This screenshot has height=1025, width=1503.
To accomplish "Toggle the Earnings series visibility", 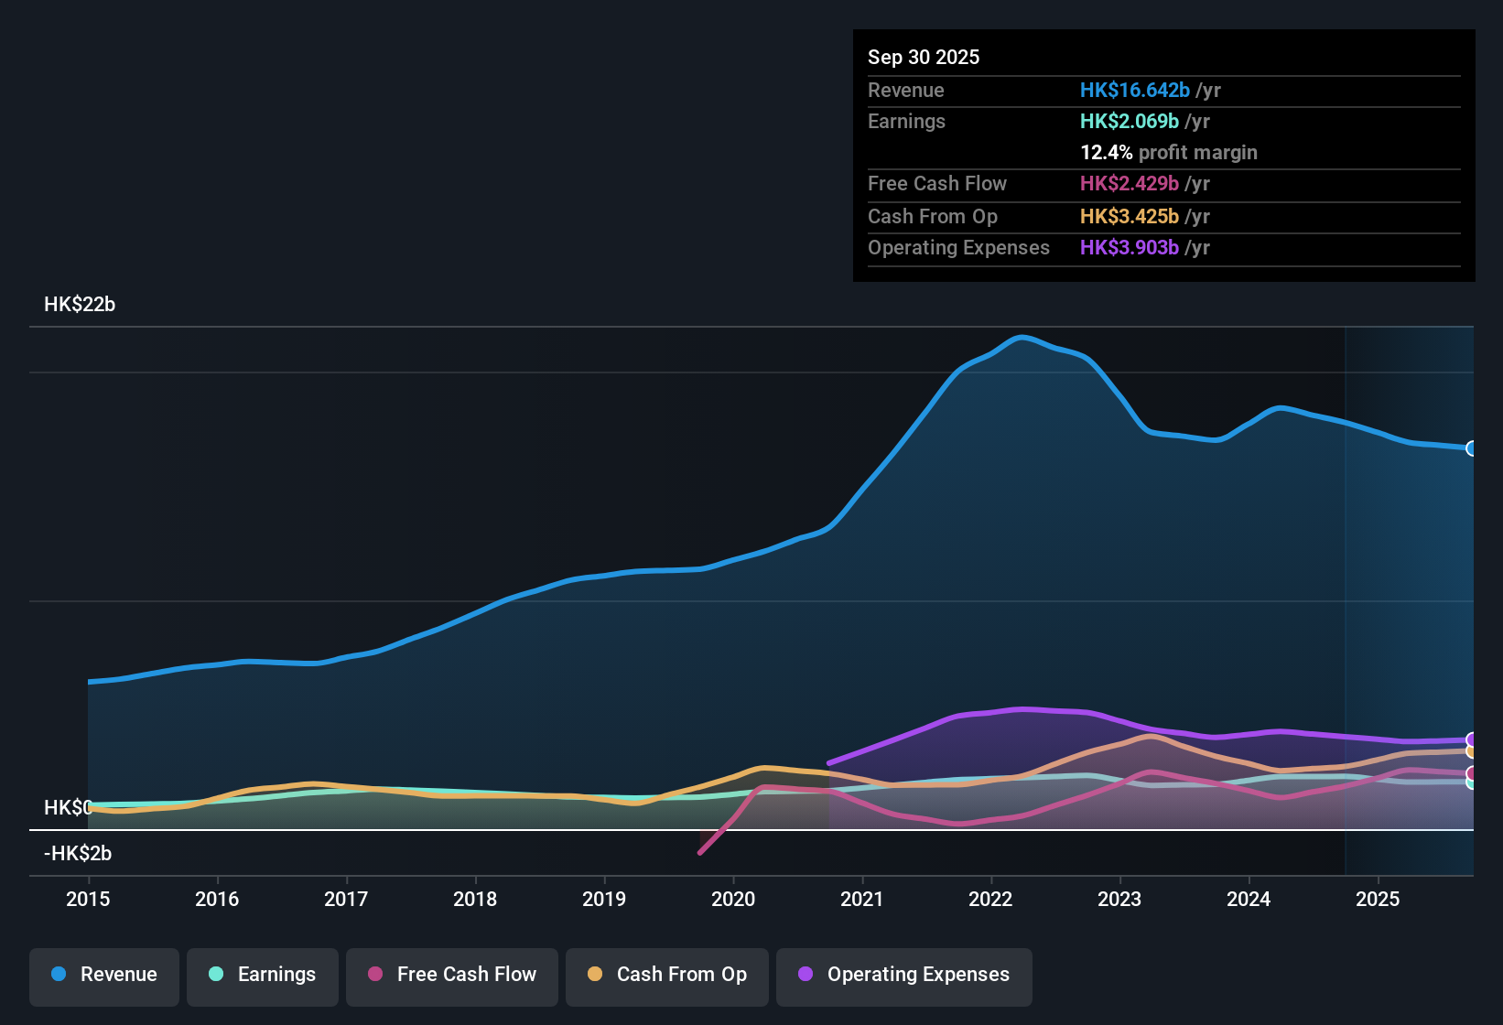I will [x=263, y=975].
